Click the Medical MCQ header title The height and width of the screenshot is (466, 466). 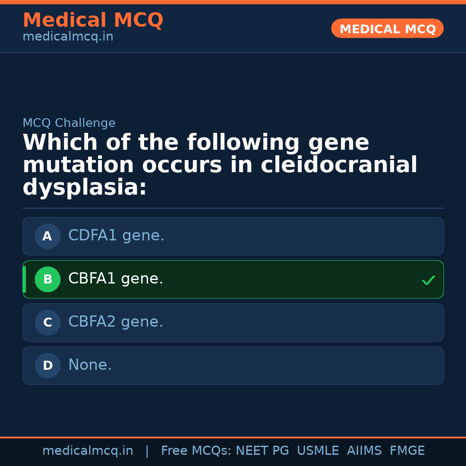click(x=93, y=20)
